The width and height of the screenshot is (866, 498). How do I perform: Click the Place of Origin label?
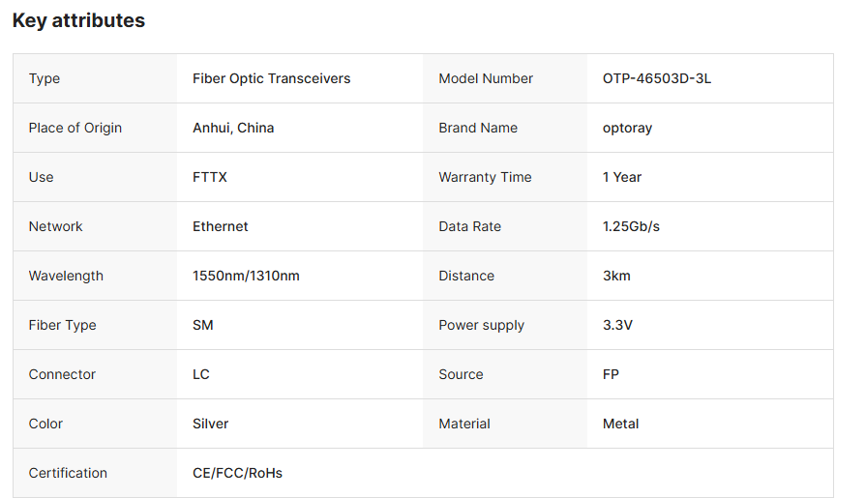pos(75,128)
